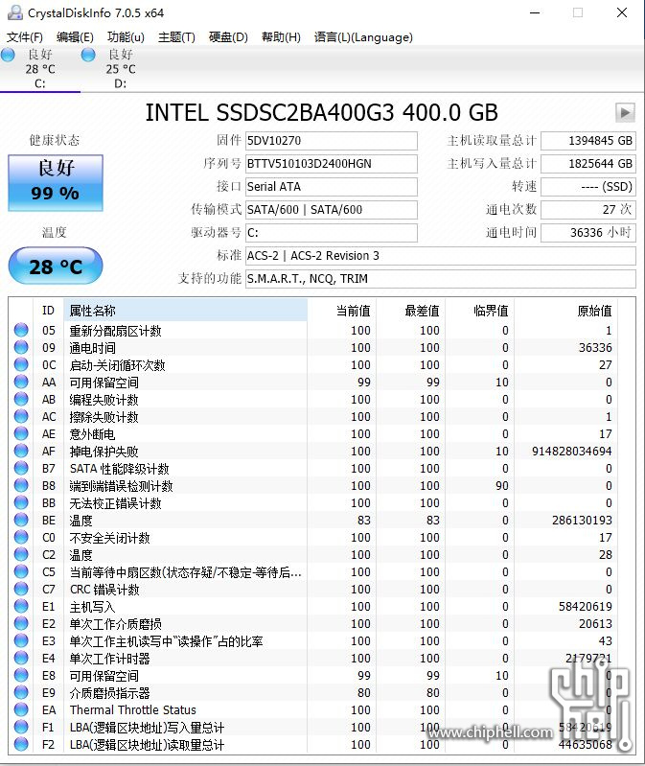
Task: Click status icon for attribute AE 意外断电
Action: click(21, 433)
